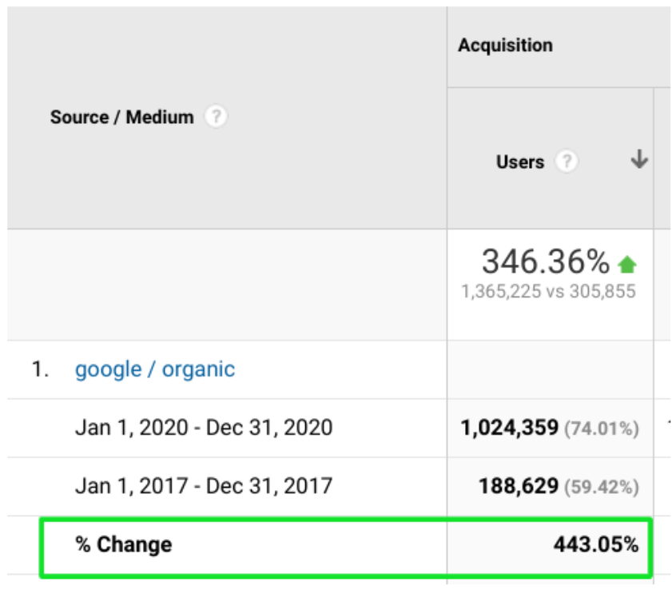This screenshot has height=594, width=672.
Task: Click row number 1 beside google / organic
Action: [x=40, y=370]
